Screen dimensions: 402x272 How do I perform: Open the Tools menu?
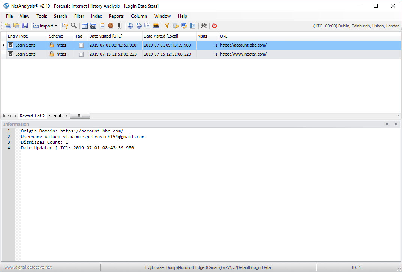coord(42,16)
